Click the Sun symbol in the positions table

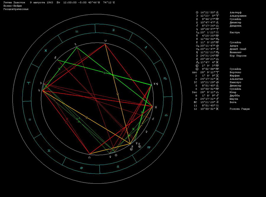coord(197,12)
